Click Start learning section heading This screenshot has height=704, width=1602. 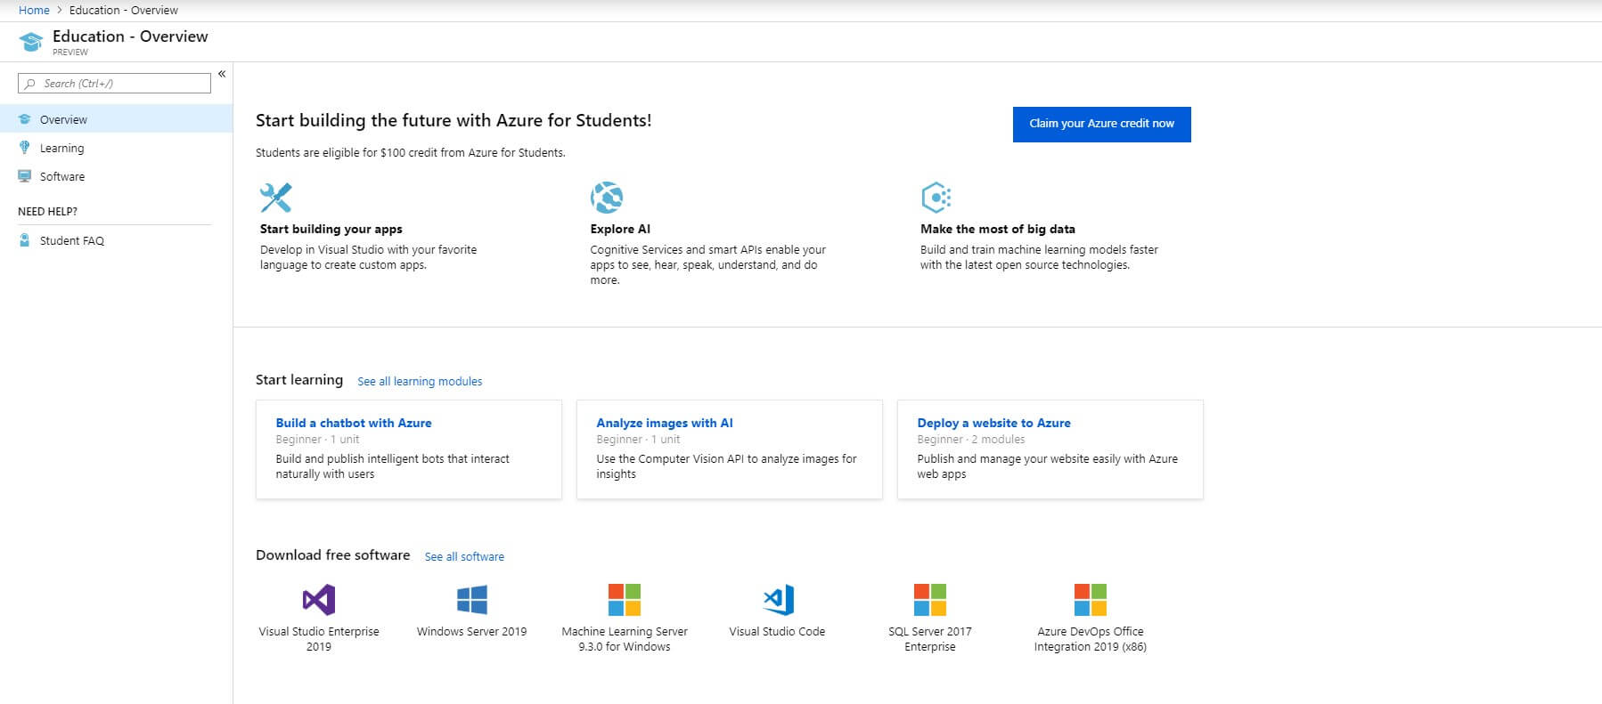click(x=299, y=380)
